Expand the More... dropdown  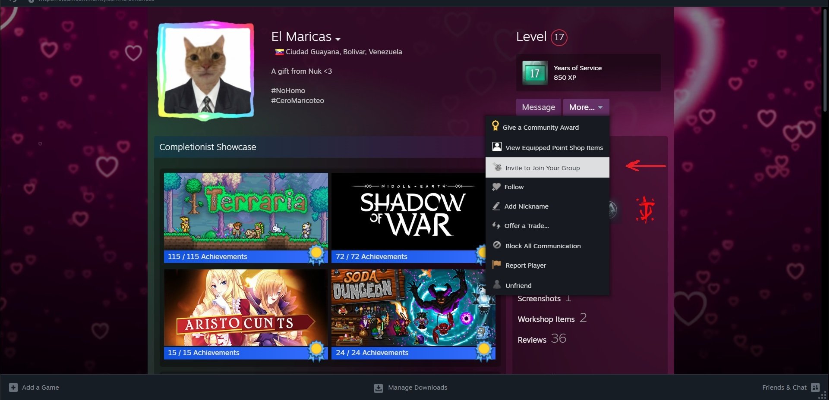tap(585, 107)
